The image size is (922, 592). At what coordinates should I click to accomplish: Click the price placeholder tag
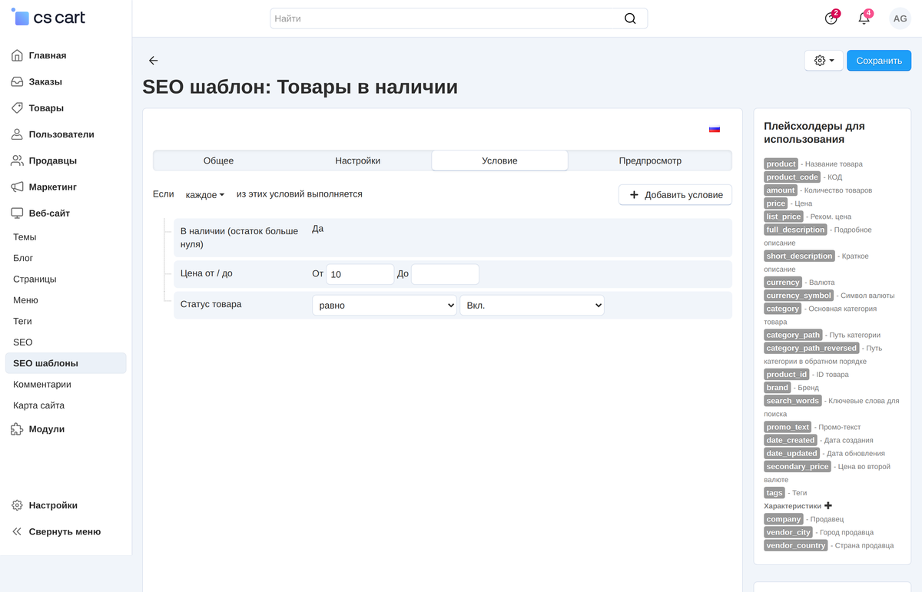click(776, 203)
